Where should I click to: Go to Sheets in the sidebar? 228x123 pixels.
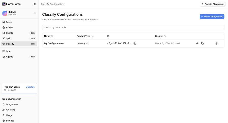[x=19, y=33]
